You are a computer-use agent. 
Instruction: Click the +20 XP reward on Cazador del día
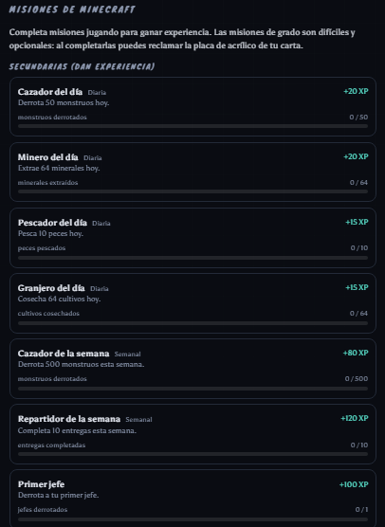(356, 91)
